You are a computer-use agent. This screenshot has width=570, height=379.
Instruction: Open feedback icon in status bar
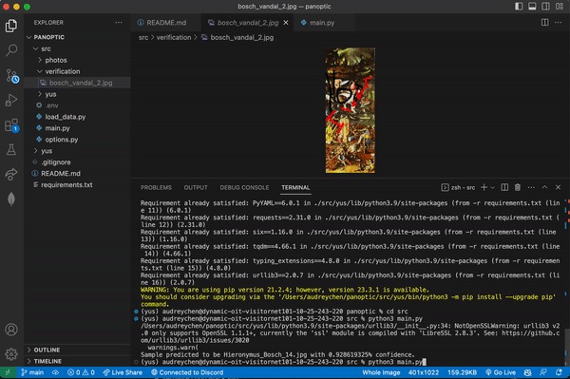click(543, 372)
